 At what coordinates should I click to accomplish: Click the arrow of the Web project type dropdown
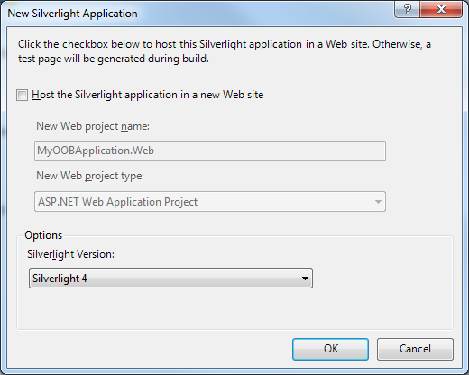378,202
